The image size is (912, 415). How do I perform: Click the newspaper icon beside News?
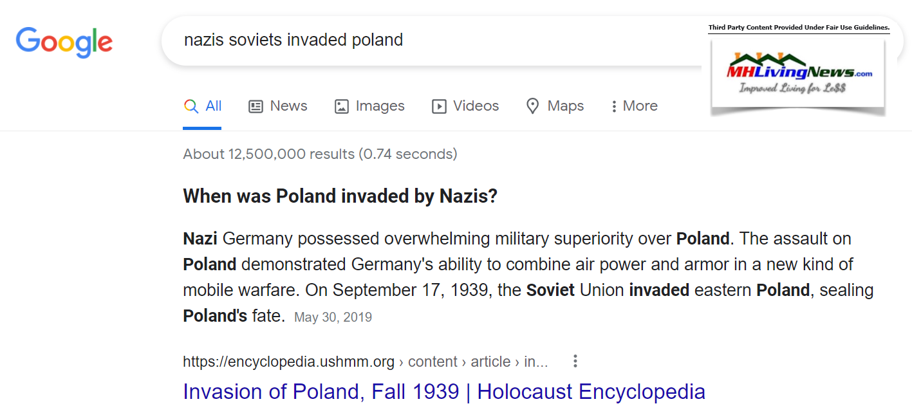pos(256,106)
